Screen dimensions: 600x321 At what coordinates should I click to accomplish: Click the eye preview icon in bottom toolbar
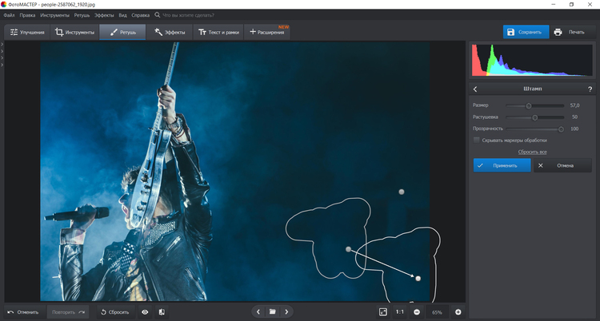click(145, 311)
